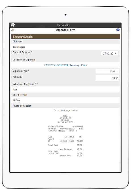
Task: Click the Date of Expense label
Action: [22, 52]
